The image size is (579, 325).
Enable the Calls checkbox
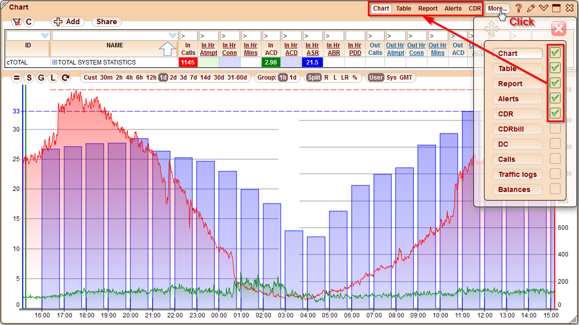(x=555, y=159)
